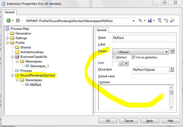Click the ab-ac replace icon
The width and height of the screenshot is (183, 127).
click(166, 20)
